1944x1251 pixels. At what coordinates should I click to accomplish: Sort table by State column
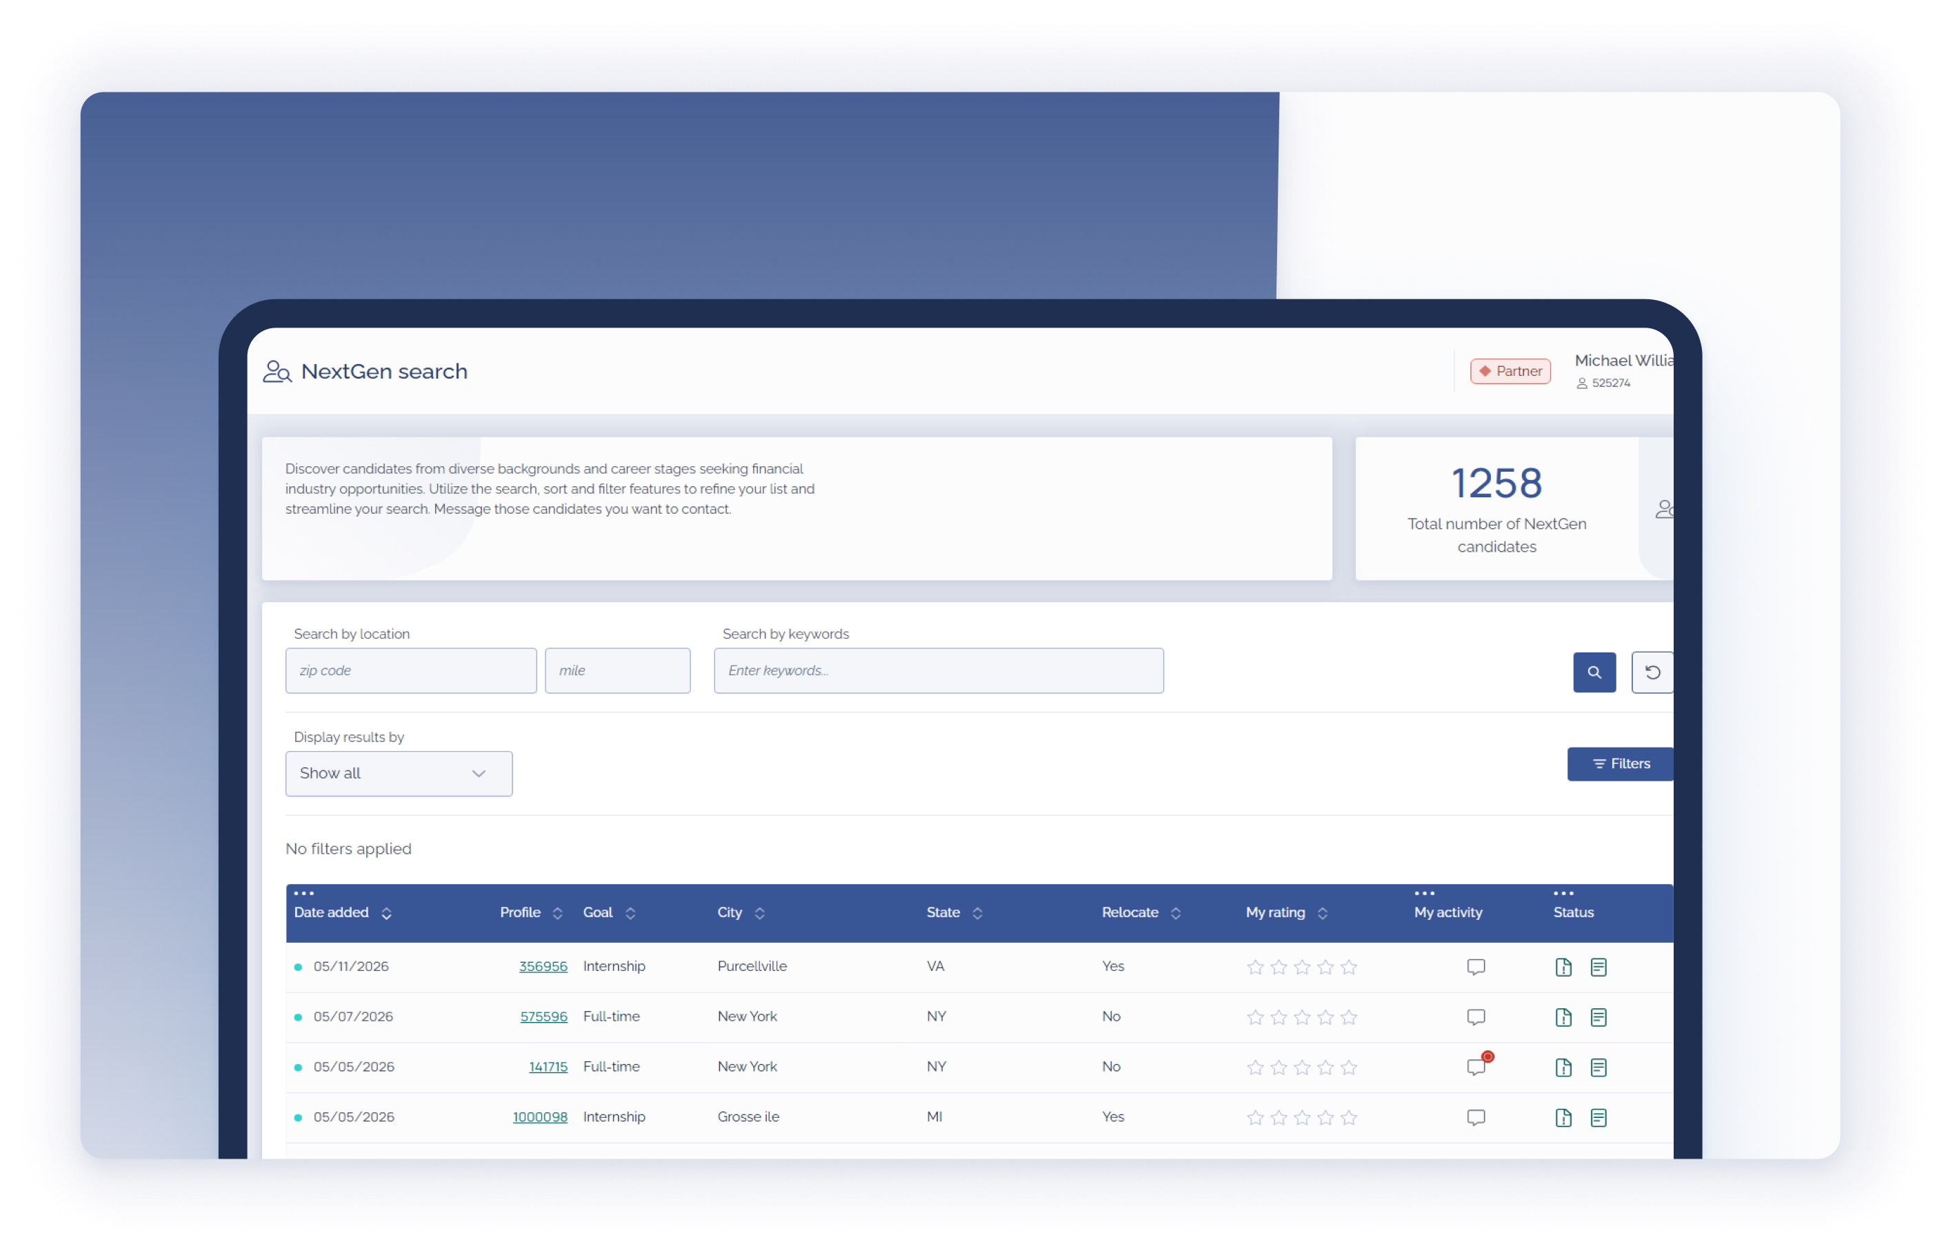977,913
